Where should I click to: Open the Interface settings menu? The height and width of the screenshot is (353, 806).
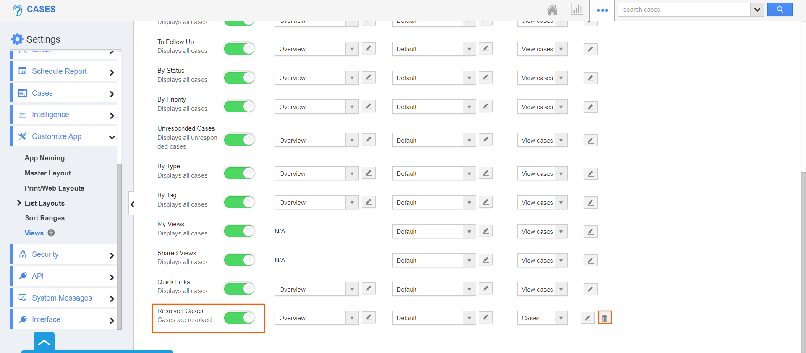(x=64, y=319)
